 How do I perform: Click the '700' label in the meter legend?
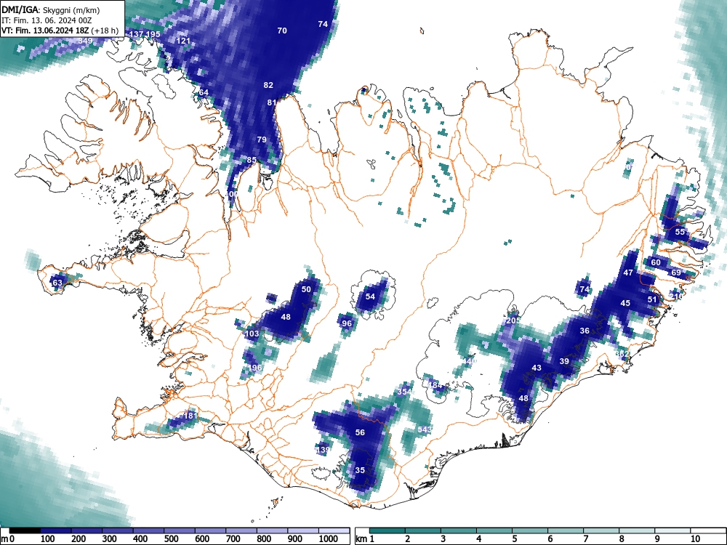point(233,539)
